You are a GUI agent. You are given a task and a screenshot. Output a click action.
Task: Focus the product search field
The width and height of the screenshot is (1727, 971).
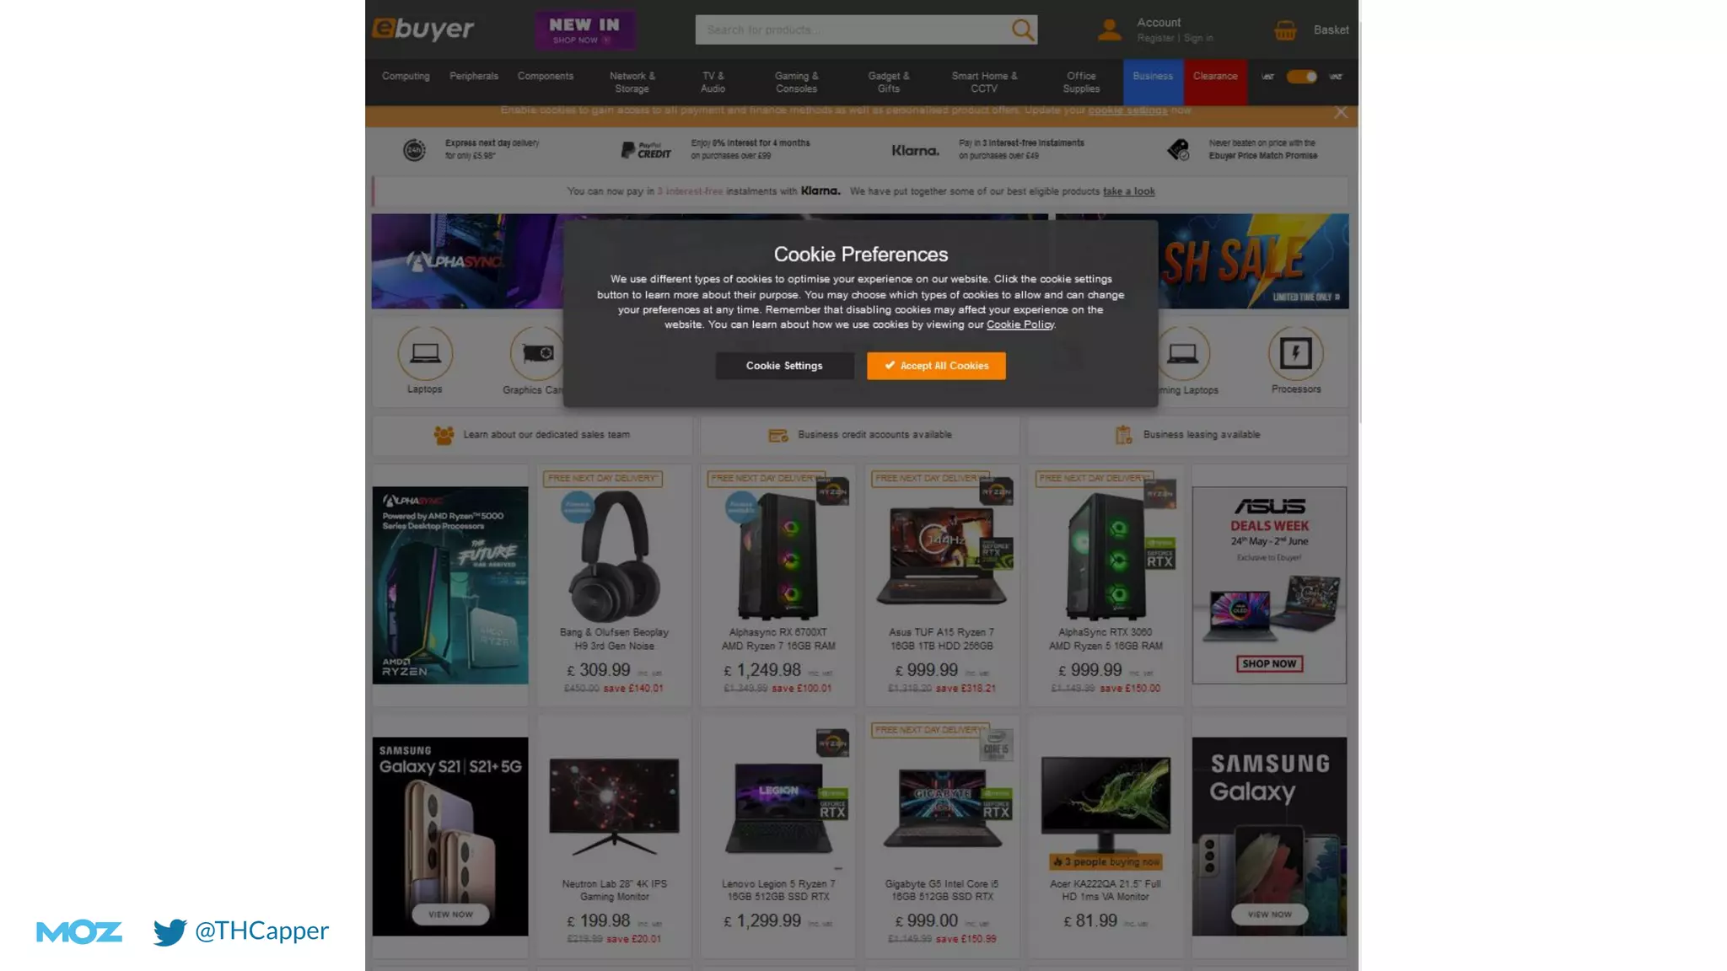852,30
